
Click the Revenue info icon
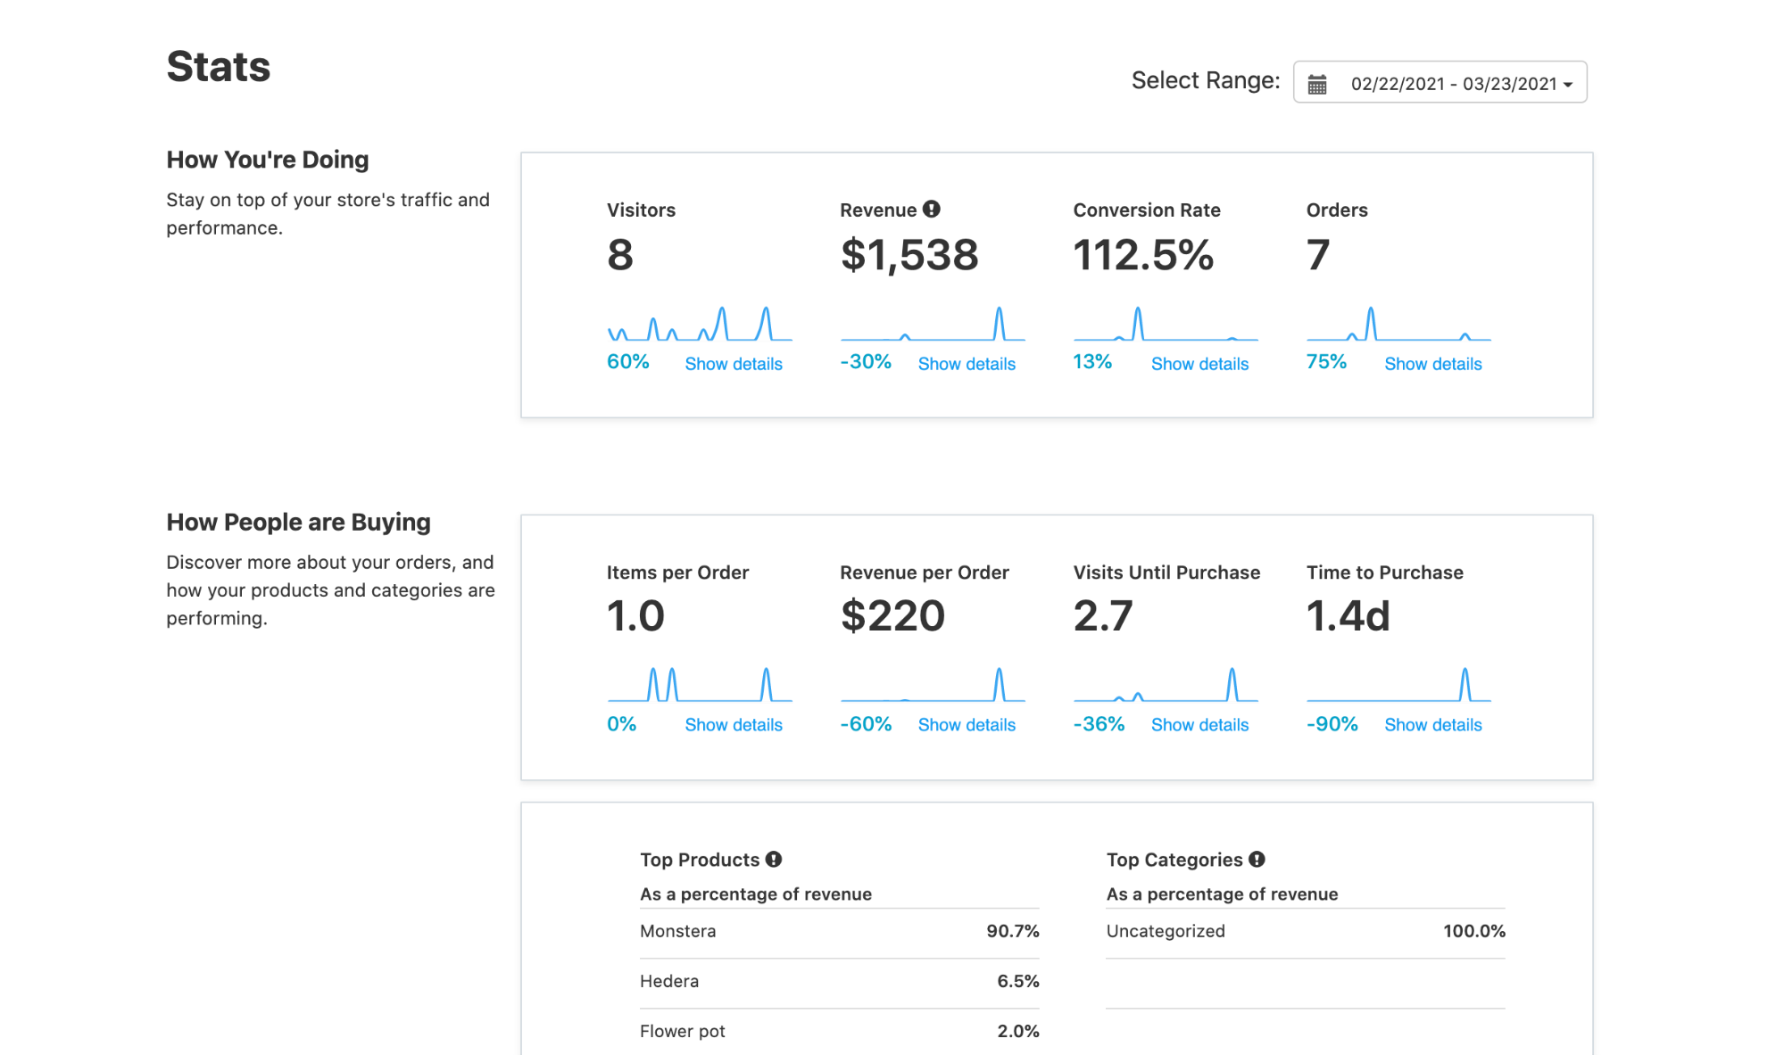tap(931, 209)
